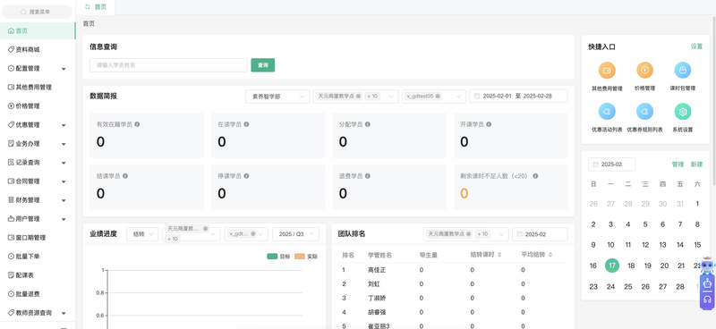Click the 设置 link in 快捷入口
Screen dimensions: 716x329
(696, 46)
